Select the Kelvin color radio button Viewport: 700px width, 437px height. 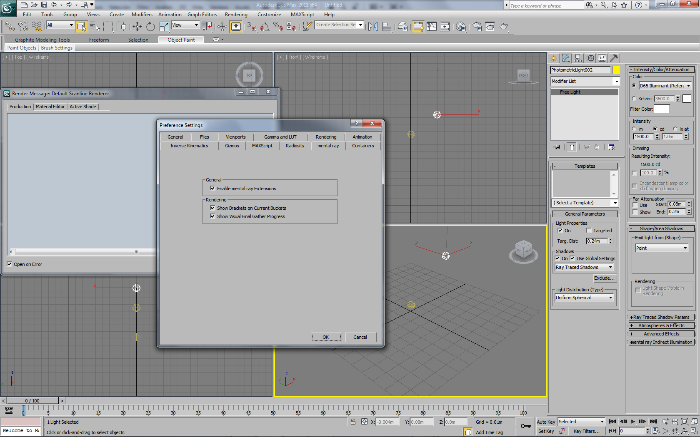634,99
